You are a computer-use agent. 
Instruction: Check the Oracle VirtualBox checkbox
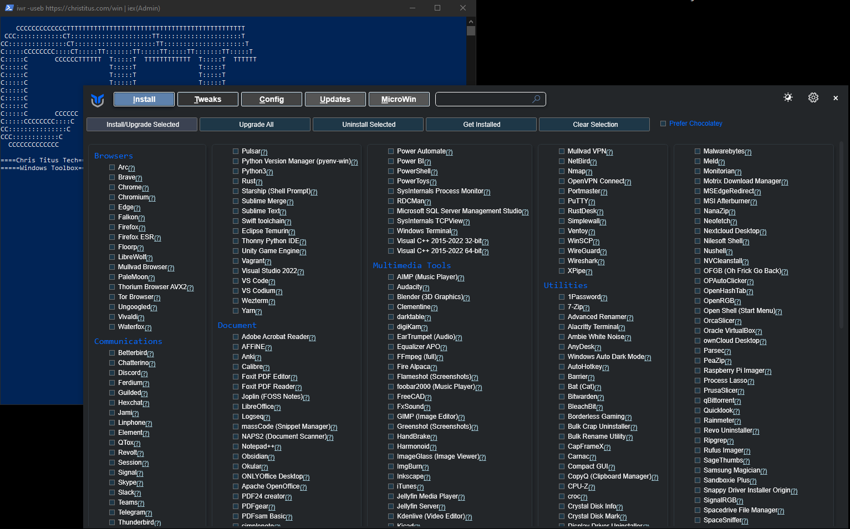coord(698,331)
